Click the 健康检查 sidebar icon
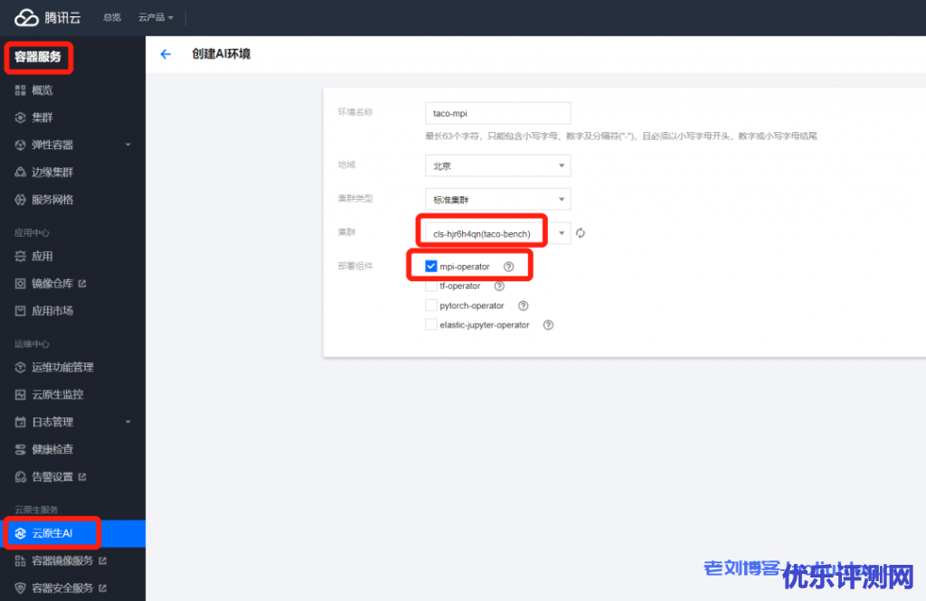 (20, 449)
